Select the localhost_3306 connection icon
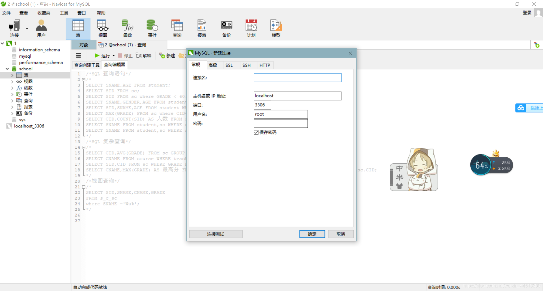 [9, 126]
